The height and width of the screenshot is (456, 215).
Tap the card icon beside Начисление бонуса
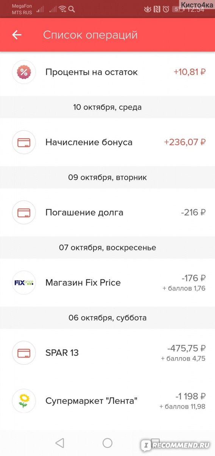point(24,142)
